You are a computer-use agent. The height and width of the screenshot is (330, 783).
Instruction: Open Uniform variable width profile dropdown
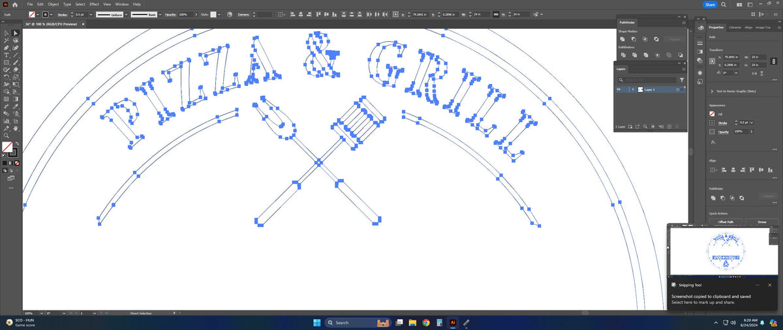pos(126,14)
